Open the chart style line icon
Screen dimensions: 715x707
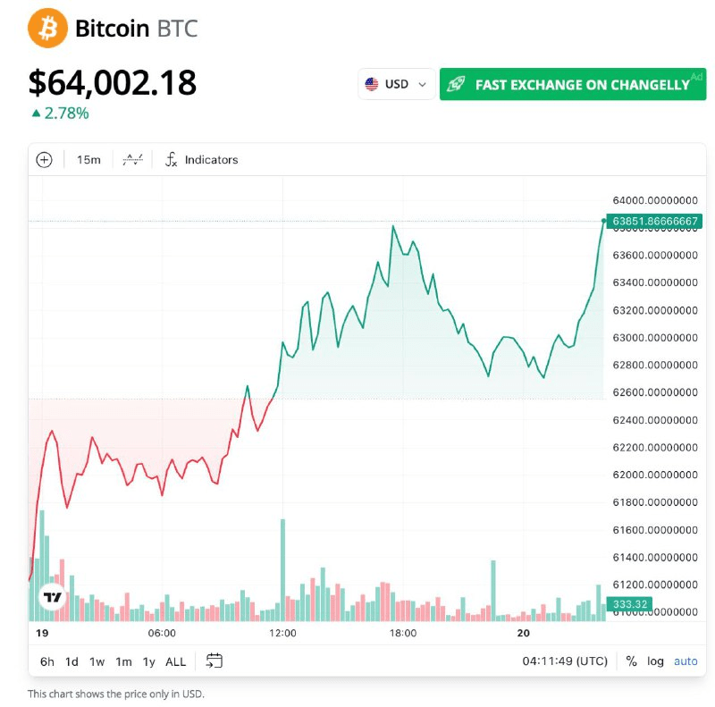coord(132,160)
